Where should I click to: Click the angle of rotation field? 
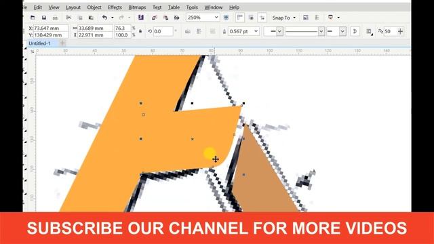[x=163, y=31]
